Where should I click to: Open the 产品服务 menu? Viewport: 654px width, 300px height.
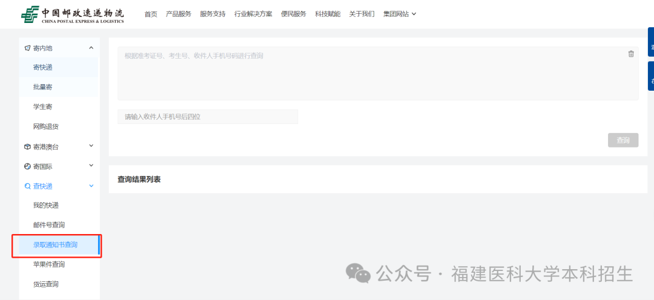[x=179, y=14]
